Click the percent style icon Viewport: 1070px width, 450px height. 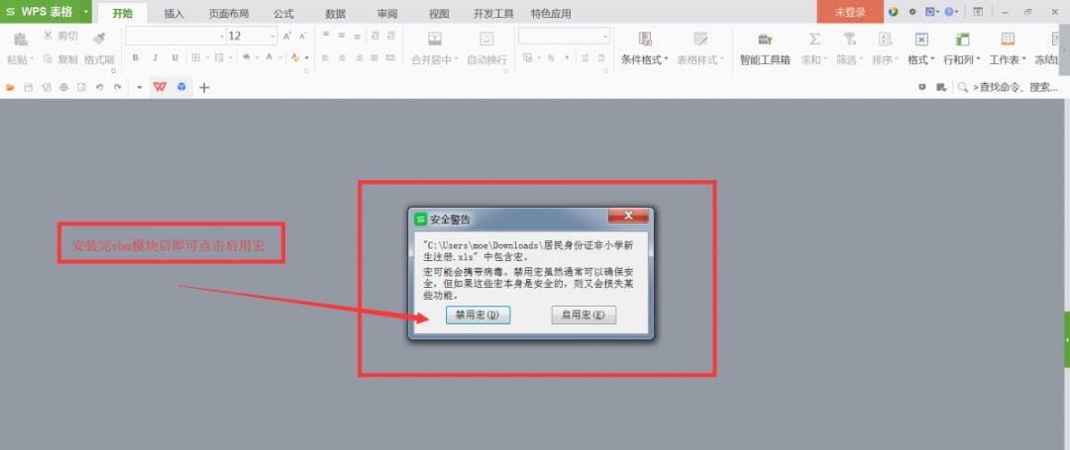(x=550, y=58)
